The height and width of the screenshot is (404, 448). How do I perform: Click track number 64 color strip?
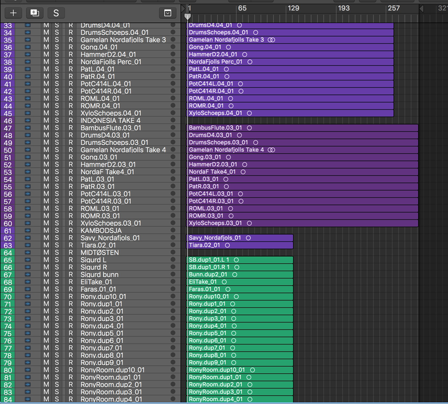(8, 253)
